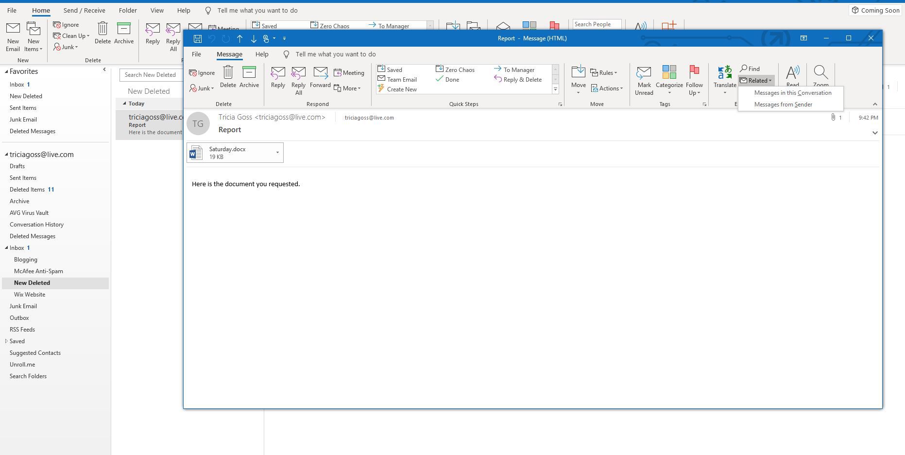Screen dimensions: 905x455
Task: Open the Rules dropdown
Action: click(x=604, y=72)
